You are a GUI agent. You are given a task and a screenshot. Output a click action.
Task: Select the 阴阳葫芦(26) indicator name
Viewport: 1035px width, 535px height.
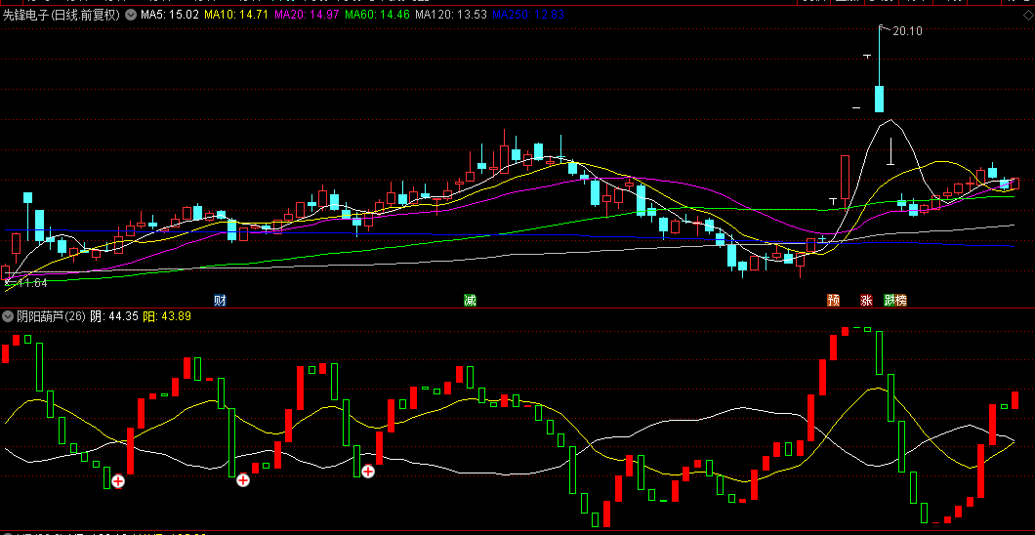[x=51, y=316]
